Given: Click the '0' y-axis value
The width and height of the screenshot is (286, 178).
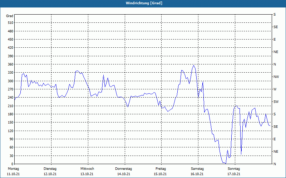Looking at the screenshot, I should (x=13, y=164).
